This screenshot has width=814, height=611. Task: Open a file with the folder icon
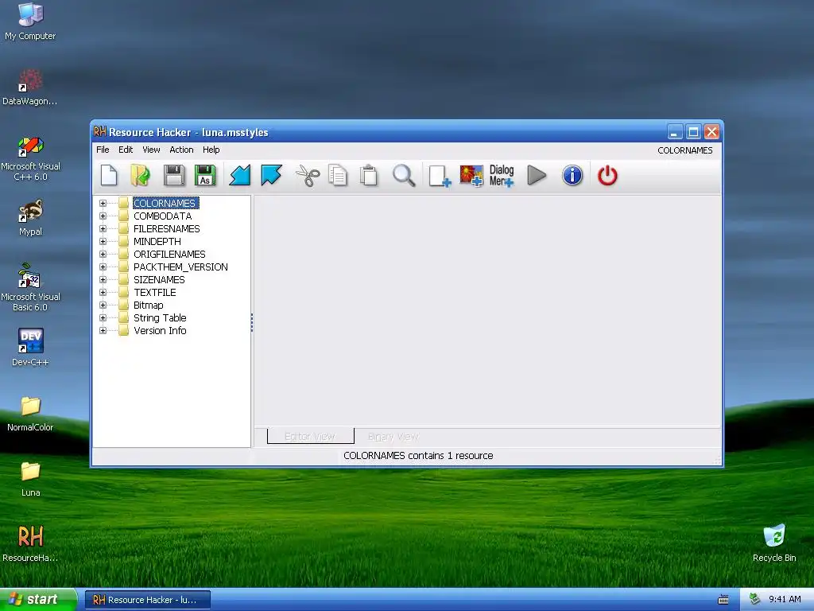tap(140, 175)
